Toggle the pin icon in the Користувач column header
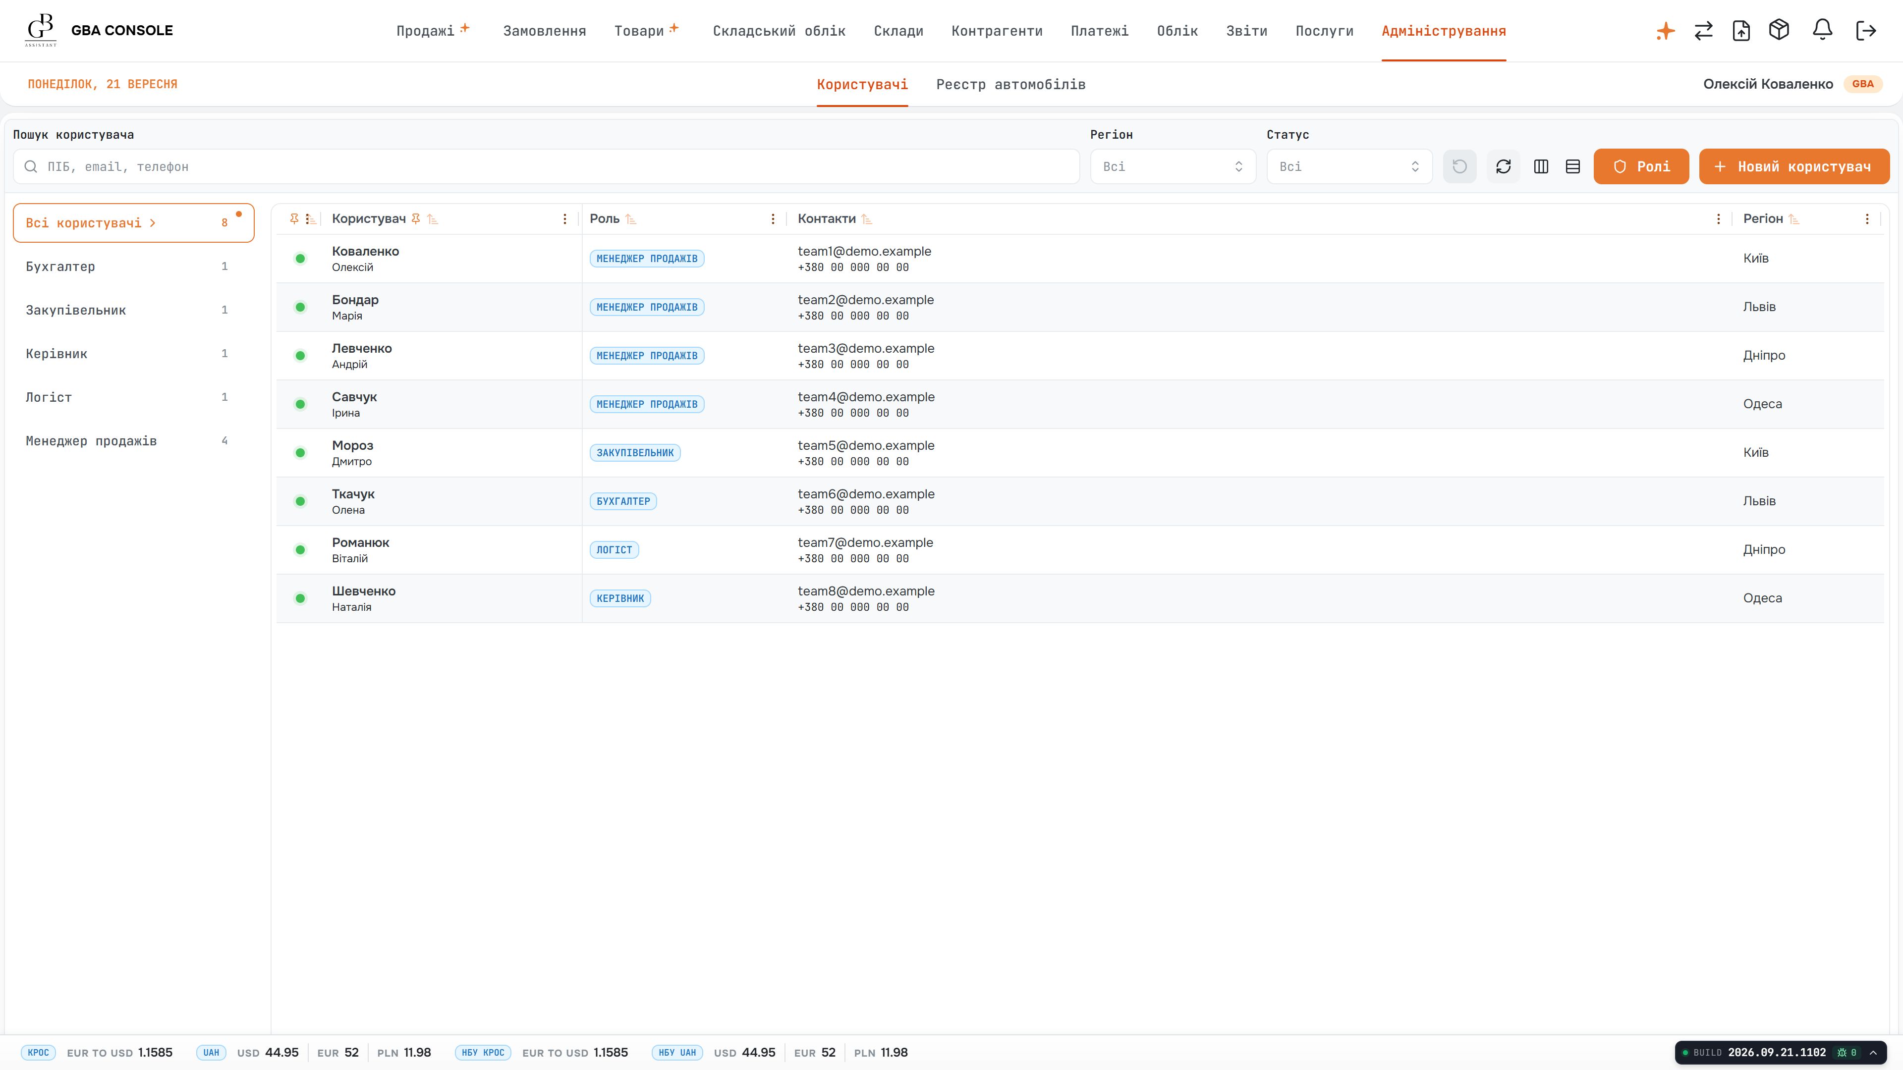This screenshot has height=1070, width=1903. (x=416, y=218)
